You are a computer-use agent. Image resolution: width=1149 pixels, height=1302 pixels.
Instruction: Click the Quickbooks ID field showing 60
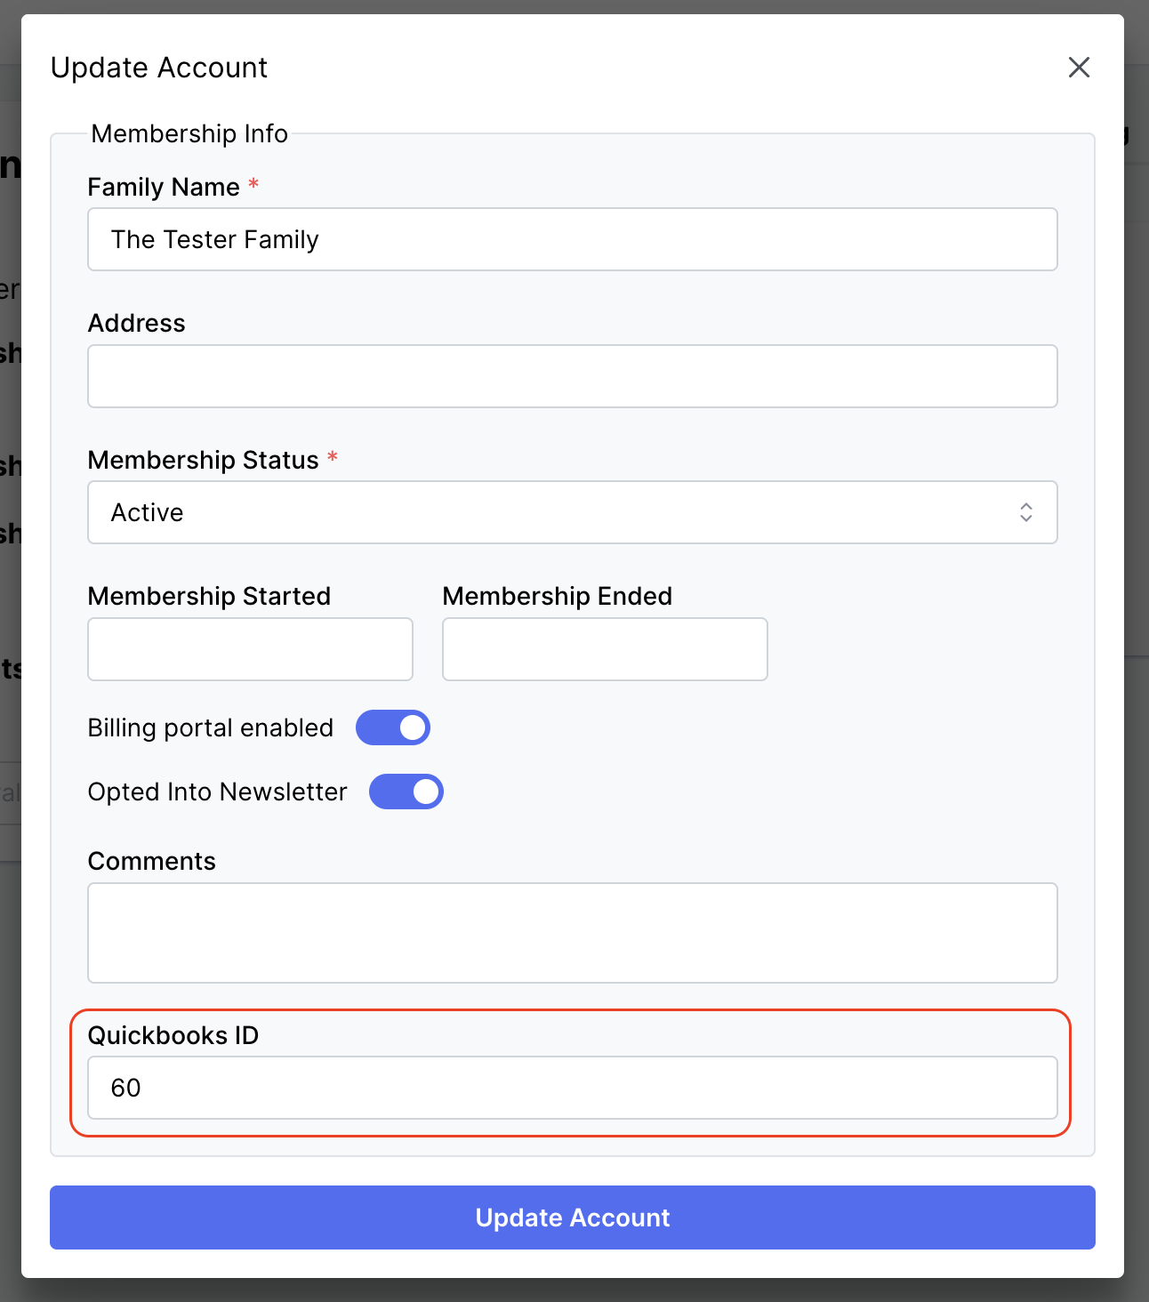click(572, 1088)
